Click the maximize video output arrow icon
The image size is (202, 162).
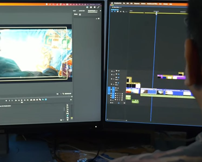pyautogui.click(x=98, y=7)
